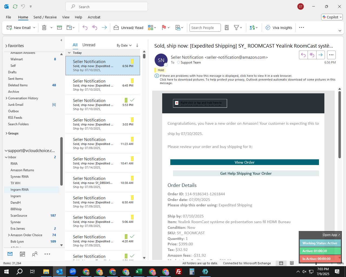Toggle green check on 5:53 PM message

coord(132,100)
